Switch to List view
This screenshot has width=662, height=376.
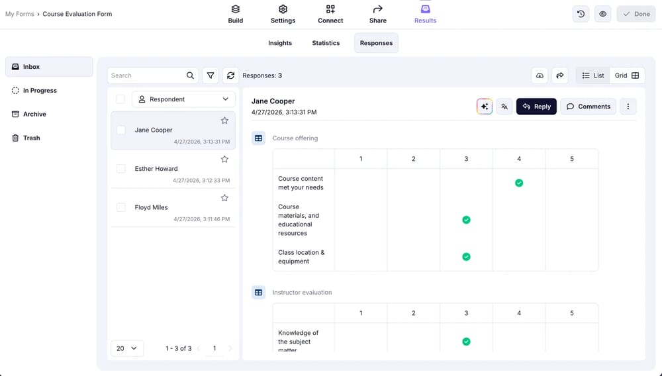(x=592, y=75)
